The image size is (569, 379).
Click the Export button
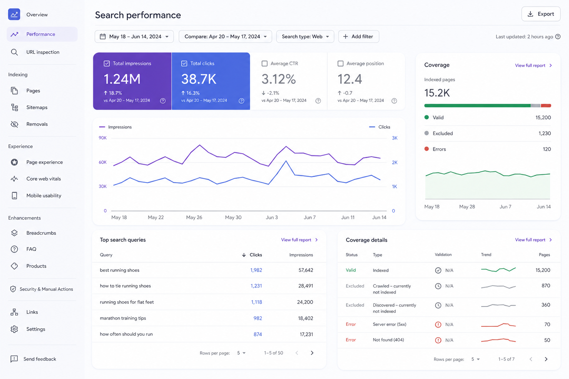(541, 14)
